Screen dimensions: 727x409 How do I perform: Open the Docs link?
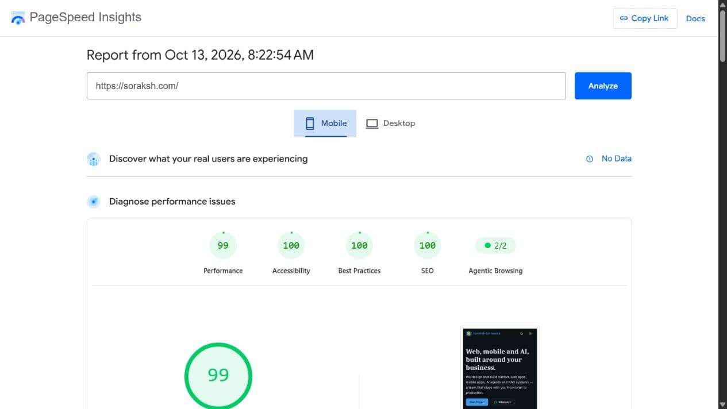coord(695,18)
